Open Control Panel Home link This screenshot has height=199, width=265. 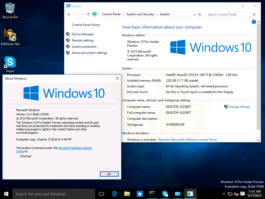point(86,25)
